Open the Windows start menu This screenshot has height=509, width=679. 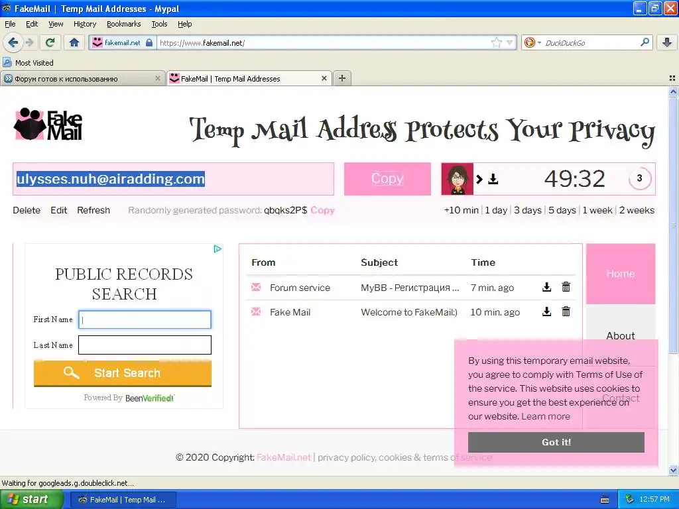[31, 500]
